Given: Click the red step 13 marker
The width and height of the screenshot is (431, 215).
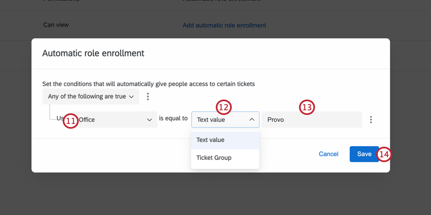Looking at the screenshot, I should (307, 107).
